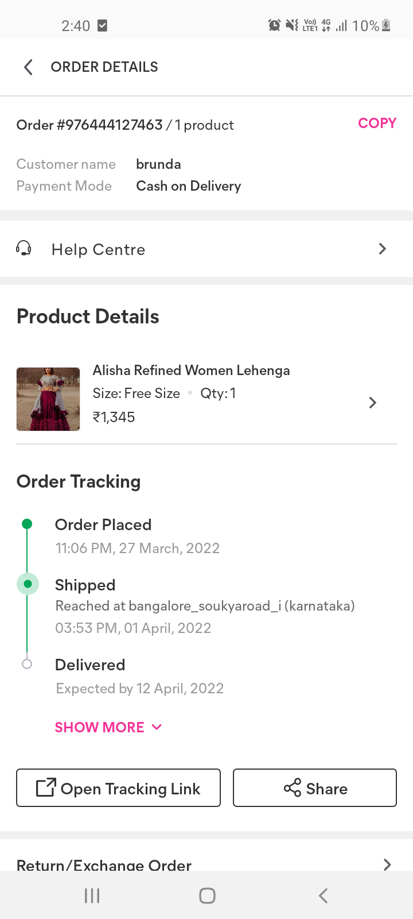Tap the Lehenga product thumbnail
The height and width of the screenshot is (919, 413).
(48, 399)
